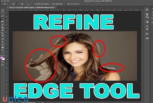Click the zoom percentage field in status bar

[x=11, y=102]
